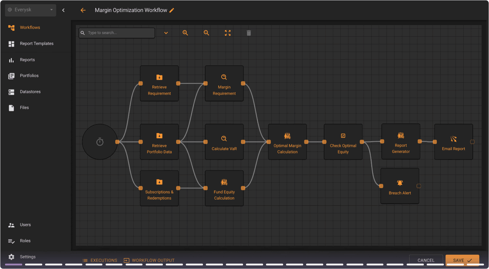This screenshot has height=269, width=489.
Task: Select the Email Report node icon
Action: click(x=454, y=139)
